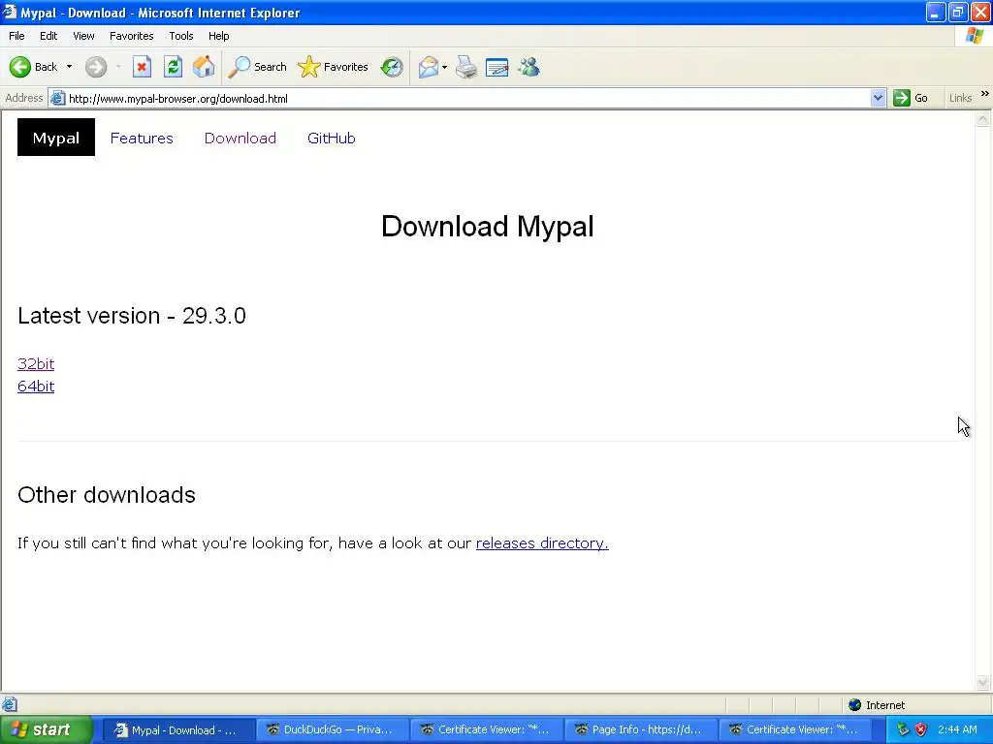Click the page icon in the address bar
This screenshot has height=744, width=993.
tap(57, 98)
